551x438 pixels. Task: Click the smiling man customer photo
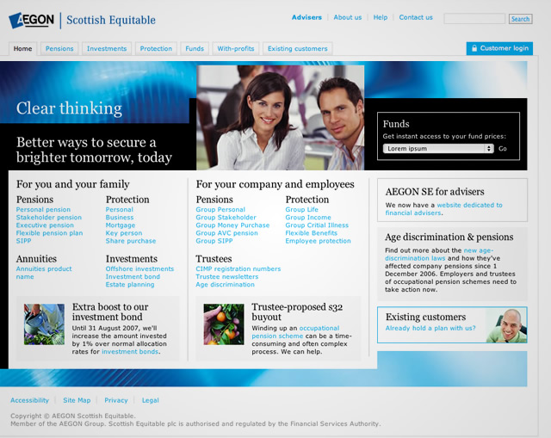[x=506, y=325]
